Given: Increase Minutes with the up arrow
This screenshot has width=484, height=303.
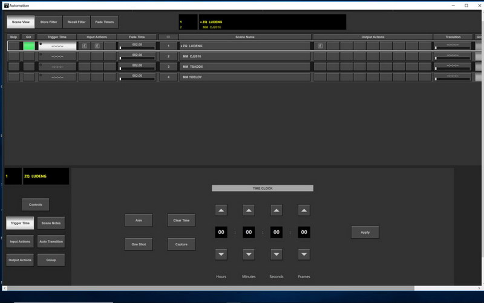Looking at the screenshot, I should (249, 210).
